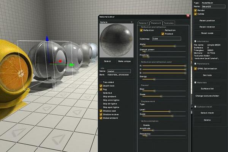
Task: Switch to the Params 2 tab
Action: tap(156, 23)
